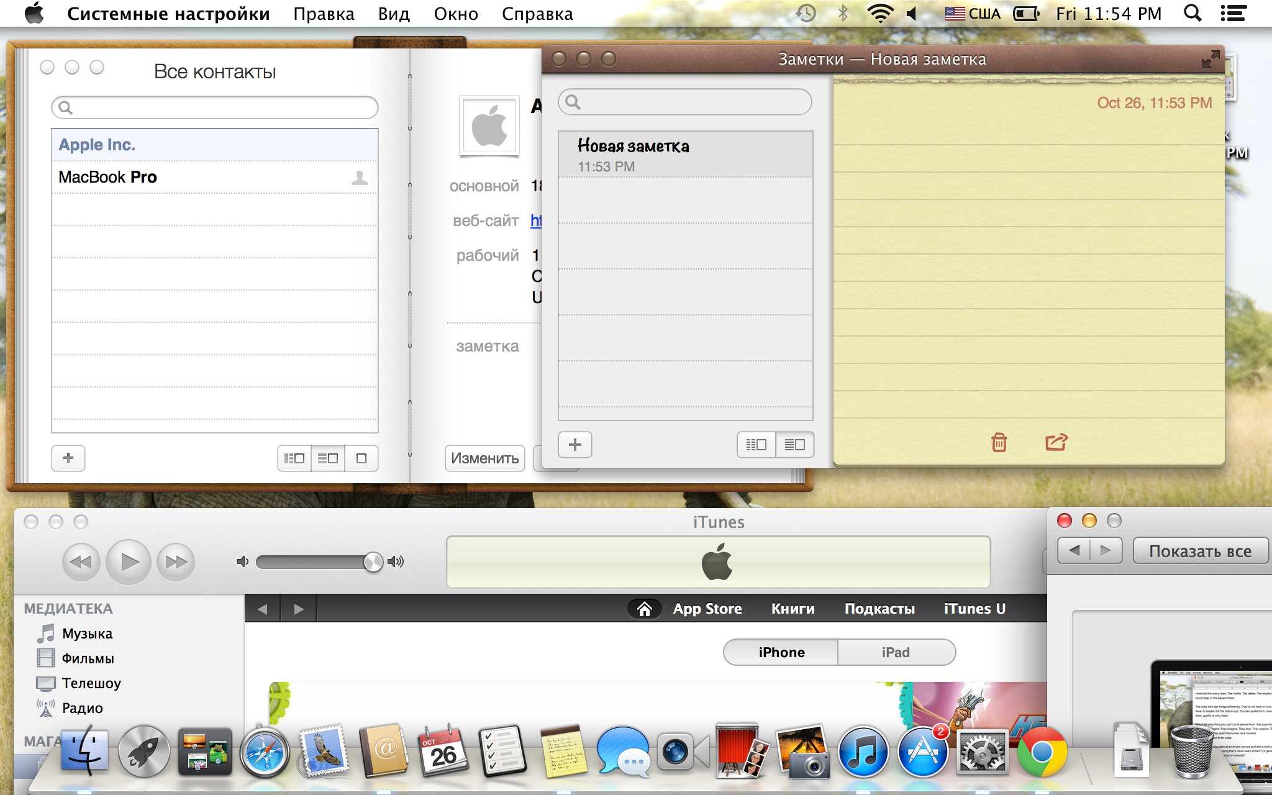The image size is (1272, 795).
Task: Open FaceTime camera icon in Dock
Action: tap(682, 753)
